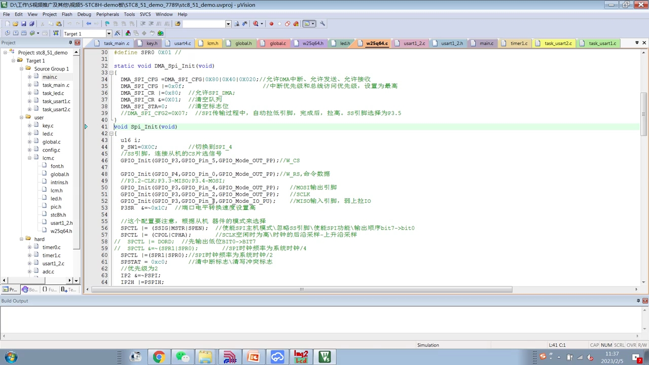Rebuild all target files icon
This screenshot has height=365, width=649.
[23, 33]
